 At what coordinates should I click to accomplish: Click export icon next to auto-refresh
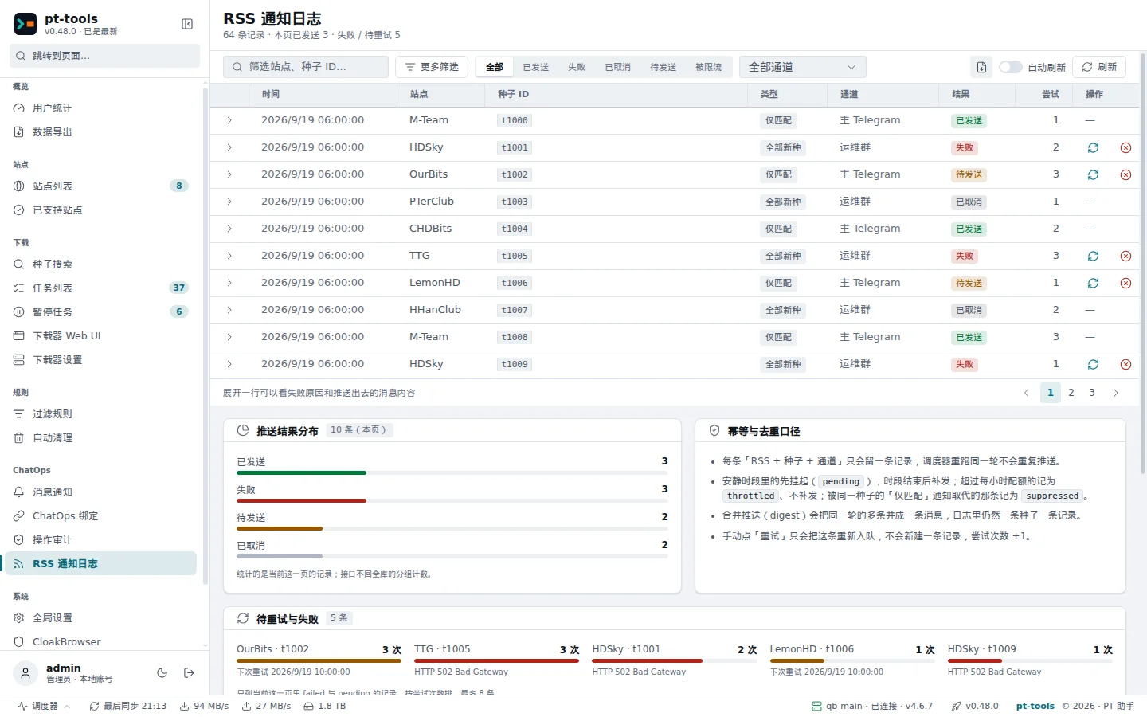981,67
